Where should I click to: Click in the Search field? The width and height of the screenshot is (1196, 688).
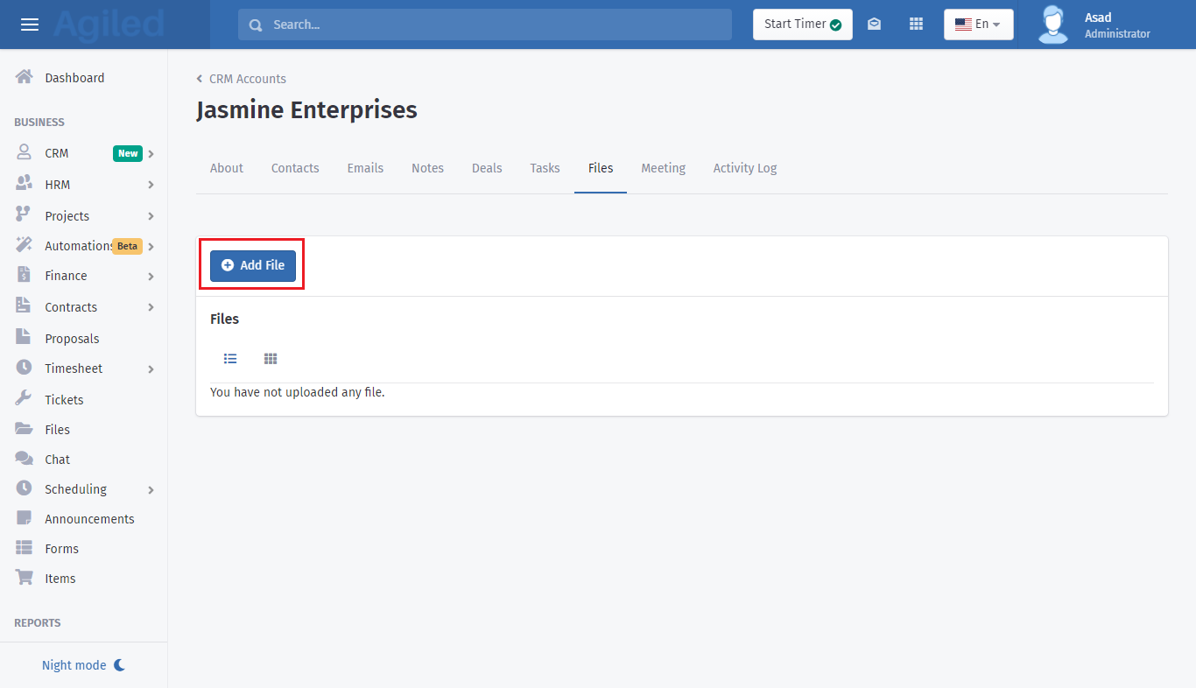484,25
